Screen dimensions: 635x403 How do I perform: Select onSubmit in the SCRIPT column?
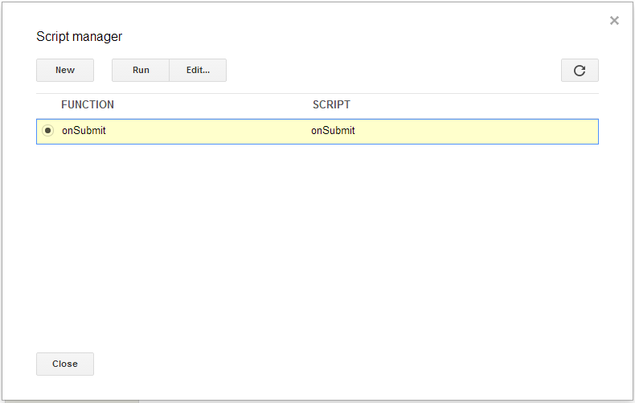coord(333,131)
